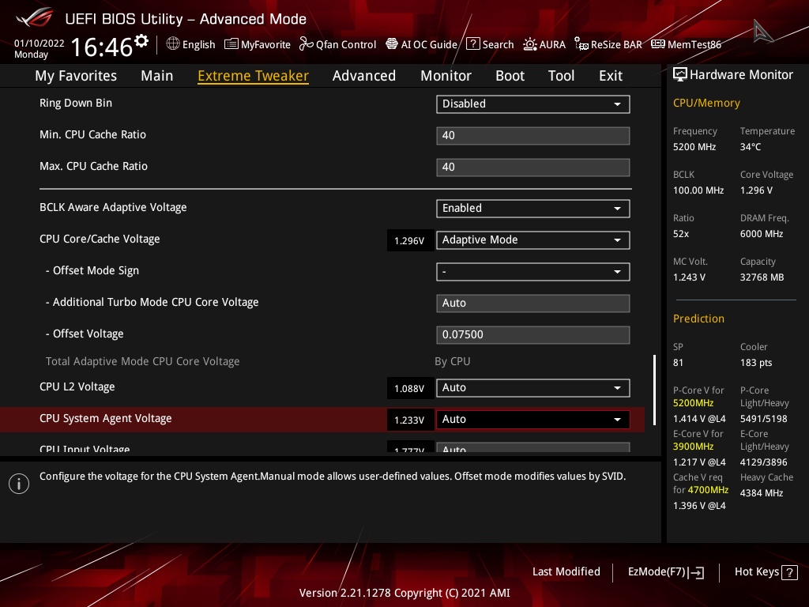Click the 5200 MHz Frequency value
Image resolution: width=809 pixels, height=607 pixels.
click(x=694, y=146)
